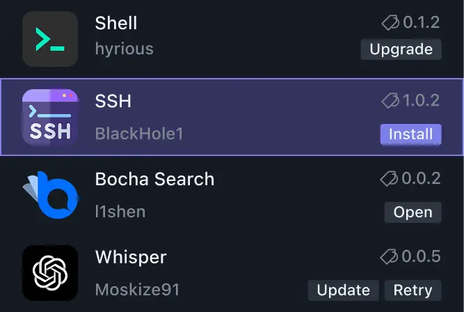464x312 pixels.
Task: Click the Bocha Search plugin logo
Action: (x=49, y=195)
